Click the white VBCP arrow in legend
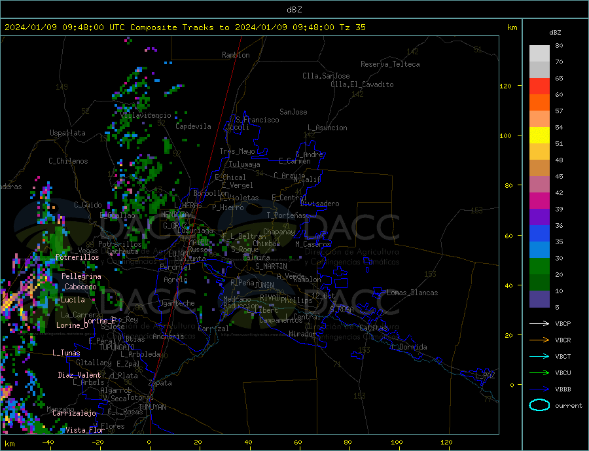The height and width of the screenshot is (451, 589). pyautogui.click(x=541, y=323)
